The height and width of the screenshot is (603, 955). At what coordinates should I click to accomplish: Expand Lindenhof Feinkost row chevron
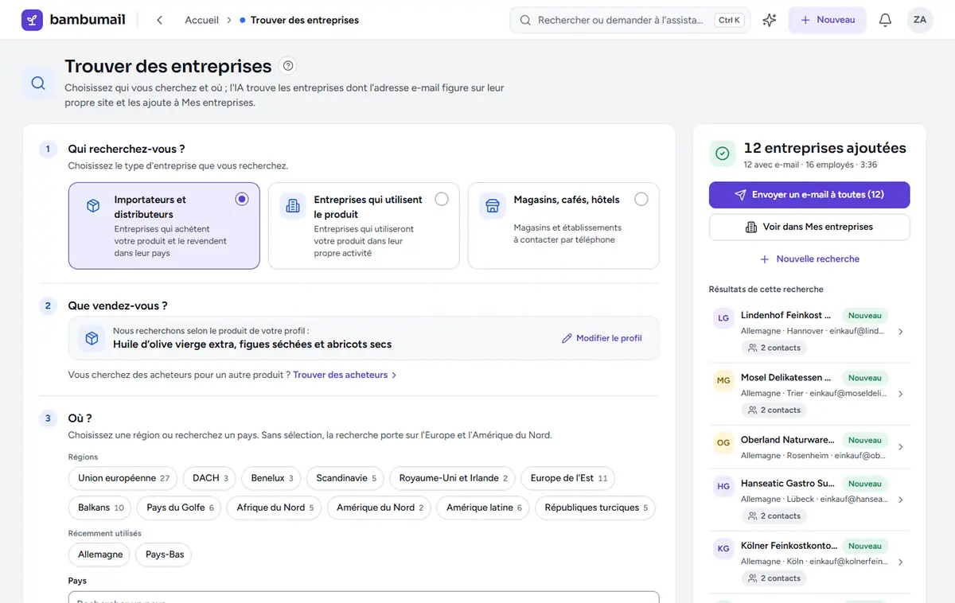pos(900,332)
